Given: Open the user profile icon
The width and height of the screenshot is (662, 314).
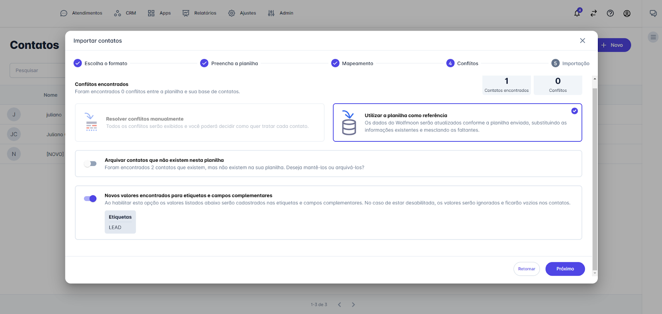Looking at the screenshot, I should [627, 13].
